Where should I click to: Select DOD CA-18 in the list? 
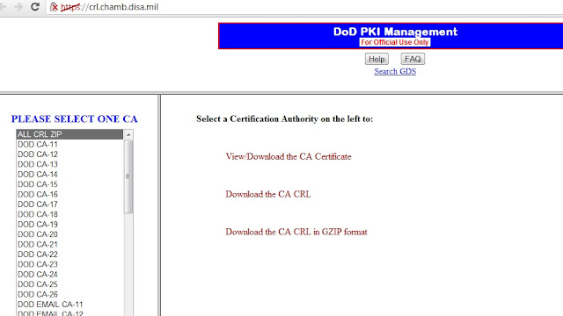[x=69, y=214]
